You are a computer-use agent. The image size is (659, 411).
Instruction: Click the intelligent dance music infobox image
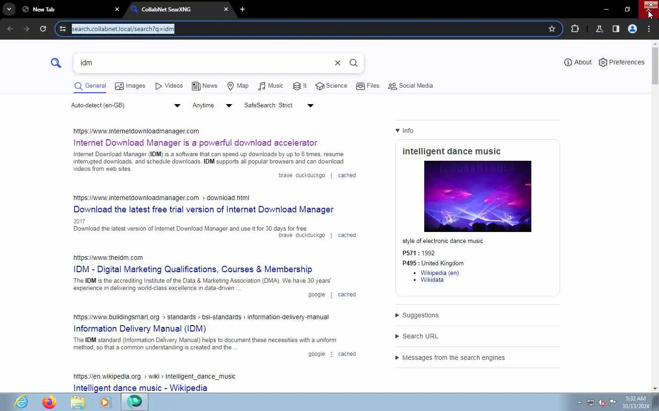click(478, 196)
